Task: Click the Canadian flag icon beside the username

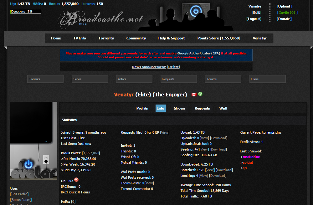Action: click(194, 95)
